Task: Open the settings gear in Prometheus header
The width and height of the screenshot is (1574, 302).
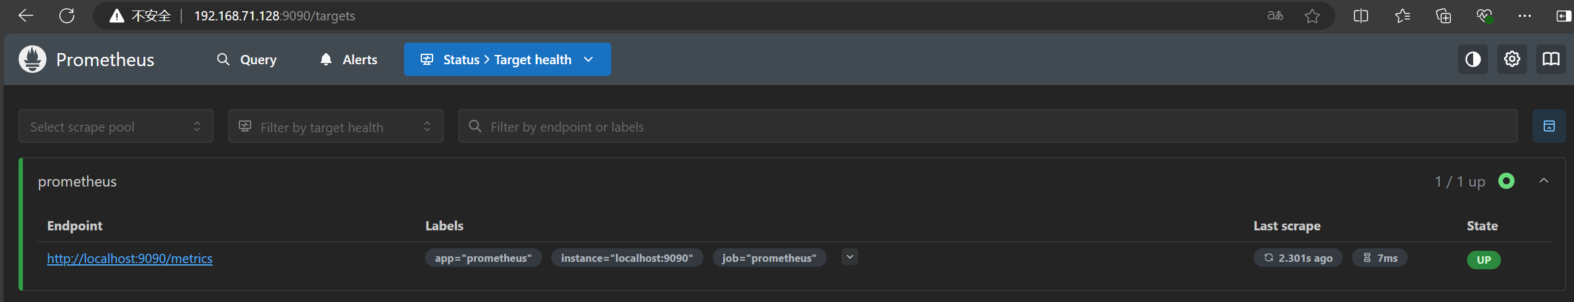Action: (1512, 59)
